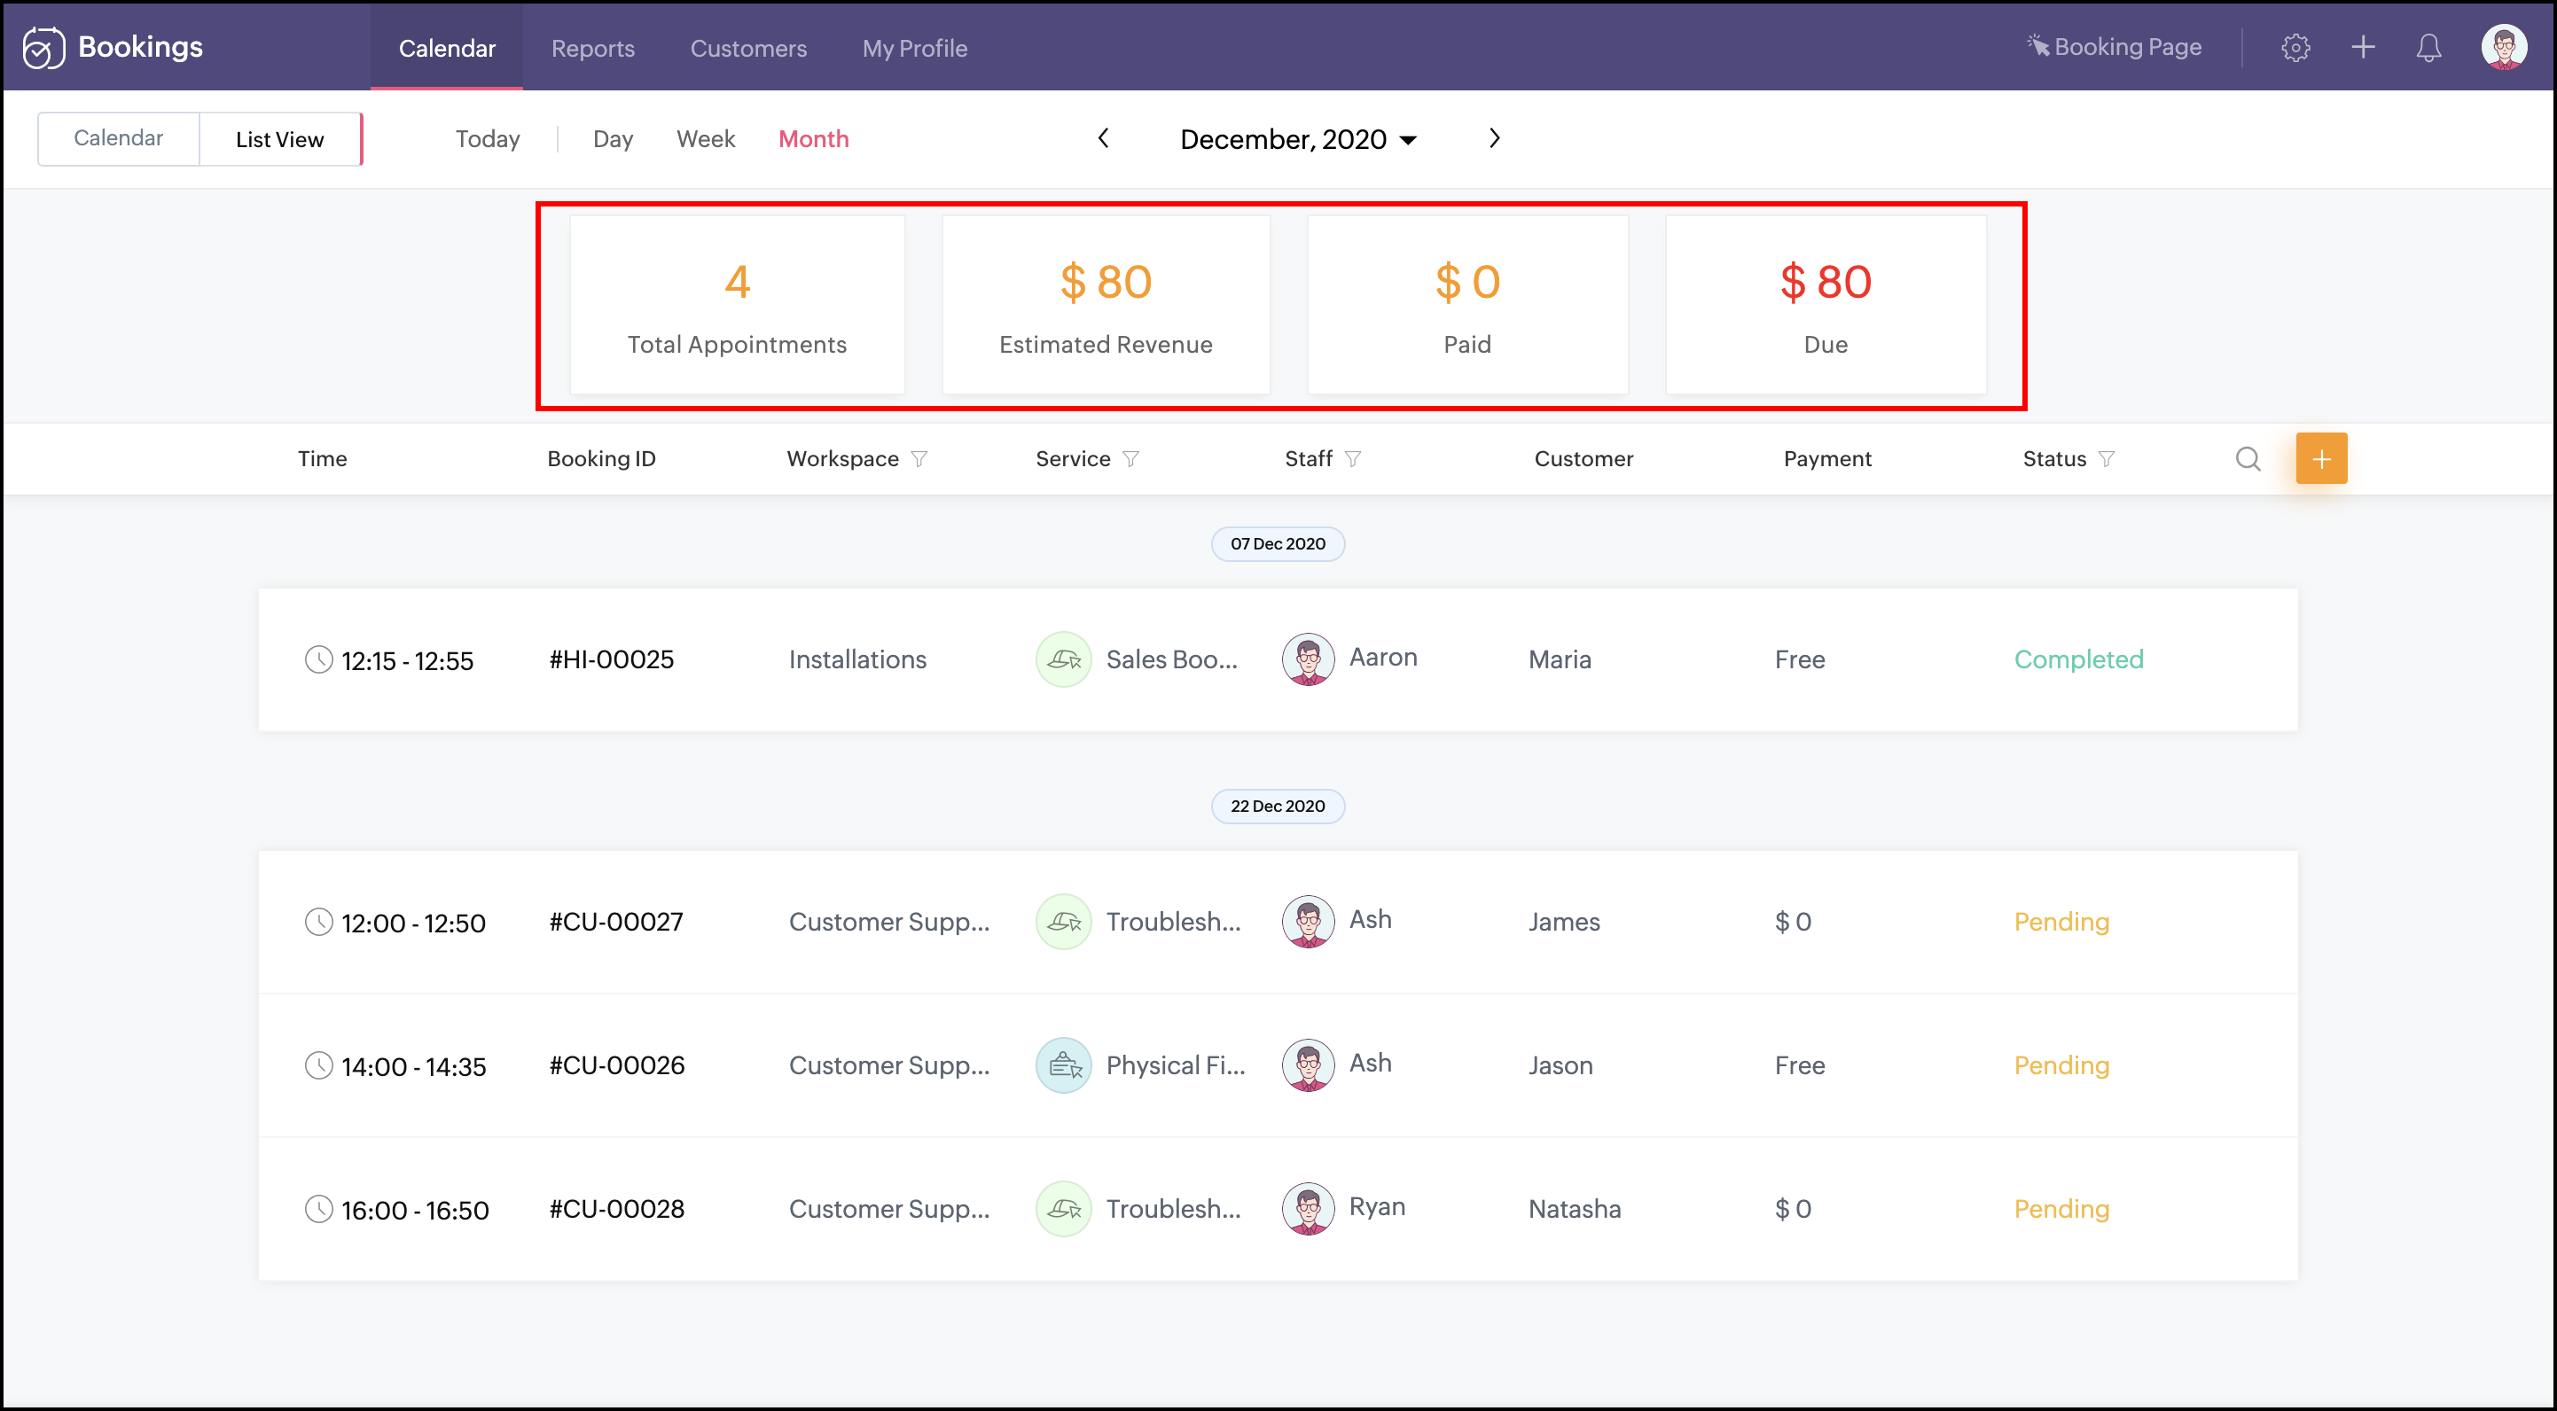Viewport: 2557px width, 1411px height.
Task: Click the plus icon in top navigation bar
Action: 2363,48
